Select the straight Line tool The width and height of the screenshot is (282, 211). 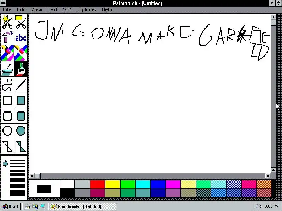[21, 84]
